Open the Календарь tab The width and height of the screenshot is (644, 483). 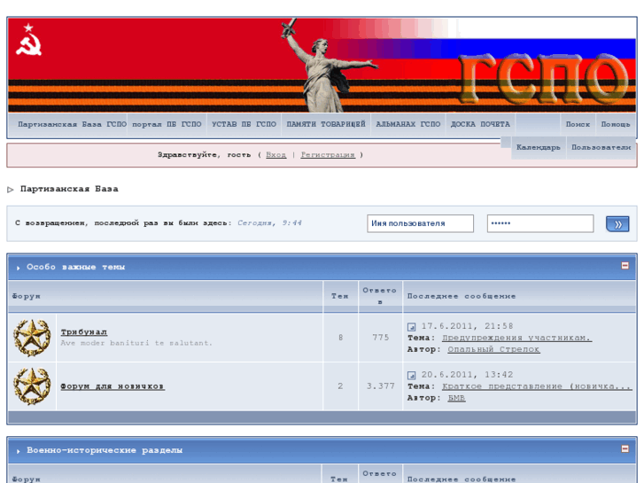click(538, 147)
